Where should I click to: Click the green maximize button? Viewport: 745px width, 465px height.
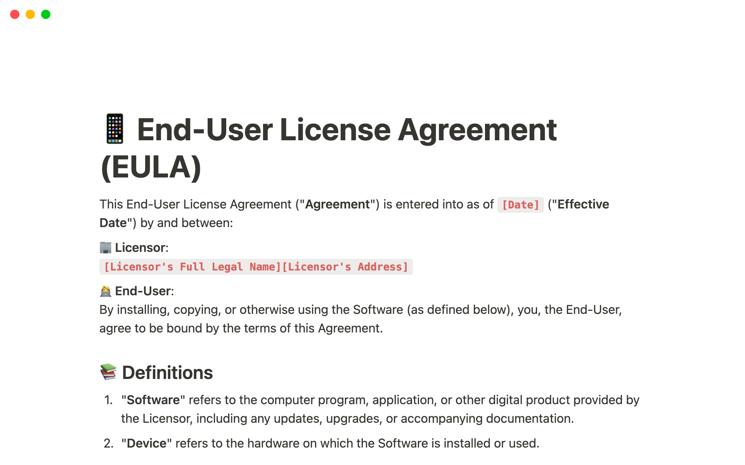(47, 14)
